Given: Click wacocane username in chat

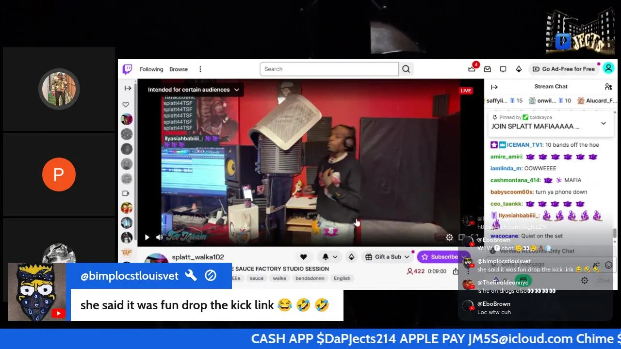Looking at the screenshot, I should pos(504,236).
